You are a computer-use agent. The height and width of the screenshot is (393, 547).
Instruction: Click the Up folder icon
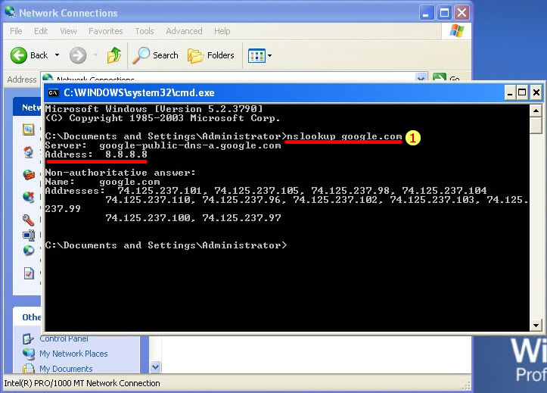pos(114,55)
